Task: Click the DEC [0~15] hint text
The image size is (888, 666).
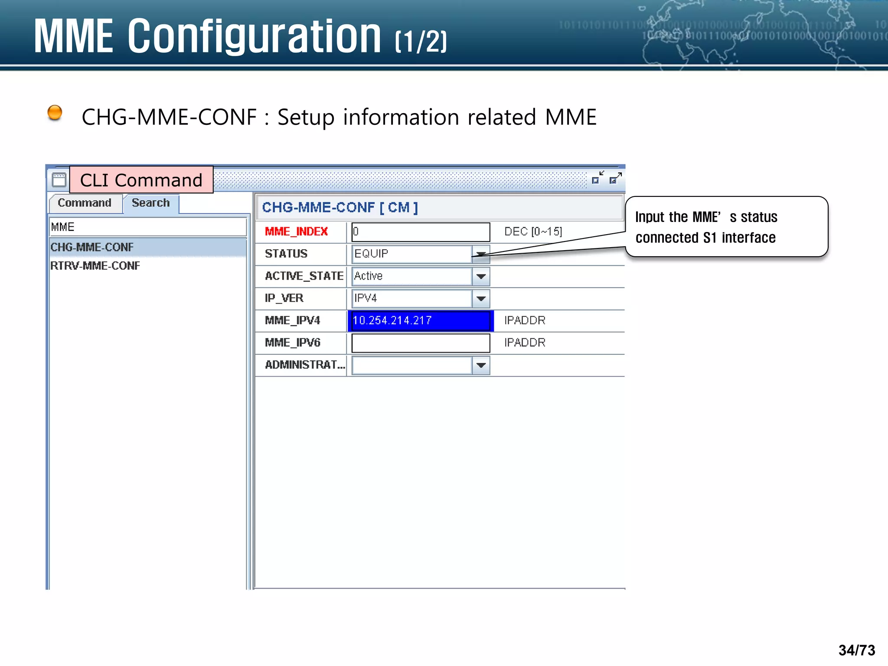Action: click(x=533, y=232)
